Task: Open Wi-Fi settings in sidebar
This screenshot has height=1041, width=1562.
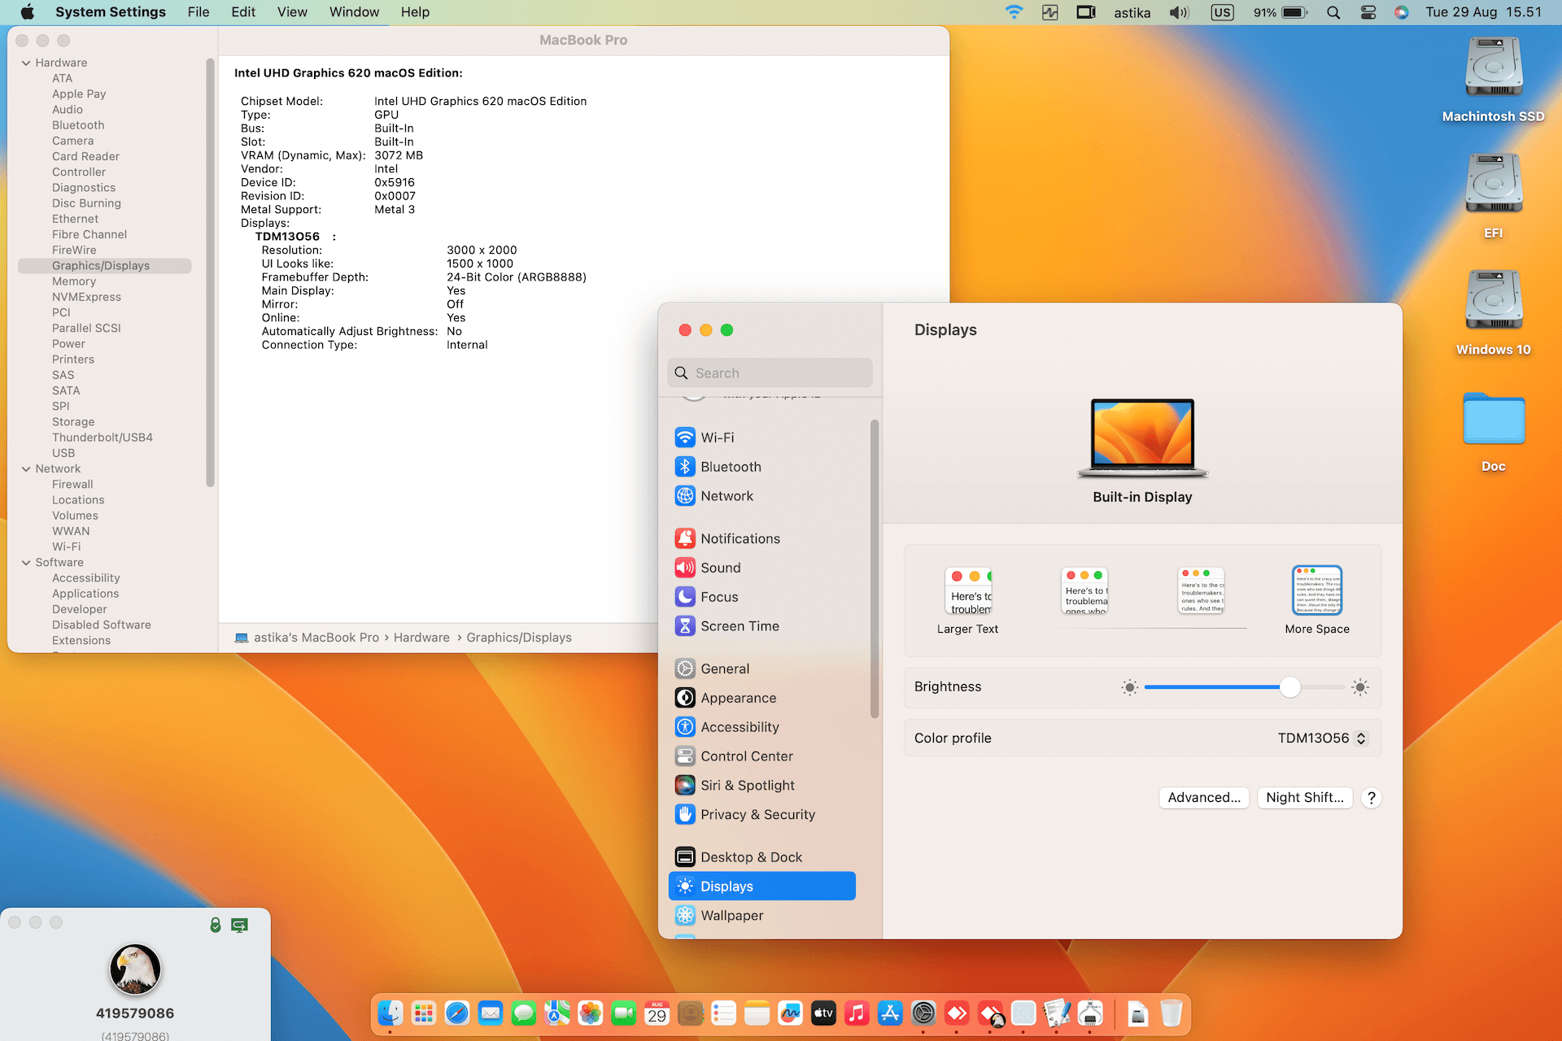Action: pyautogui.click(x=717, y=438)
